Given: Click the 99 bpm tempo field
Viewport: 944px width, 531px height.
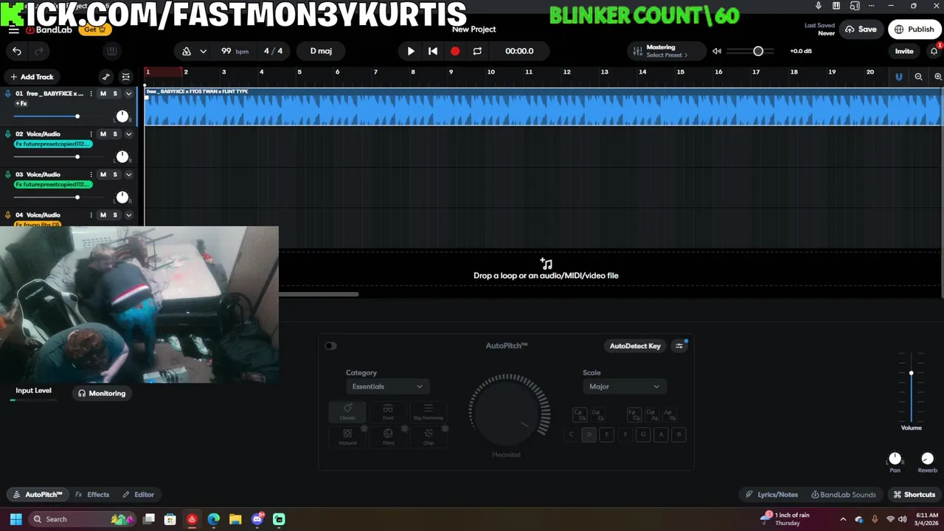Looking at the screenshot, I should pyautogui.click(x=235, y=51).
